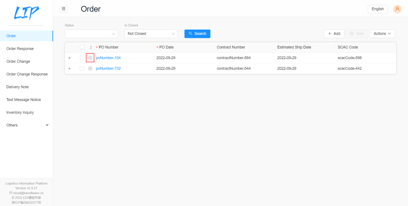Switch language via English button
The width and height of the screenshot is (408, 206).
tap(378, 9)
